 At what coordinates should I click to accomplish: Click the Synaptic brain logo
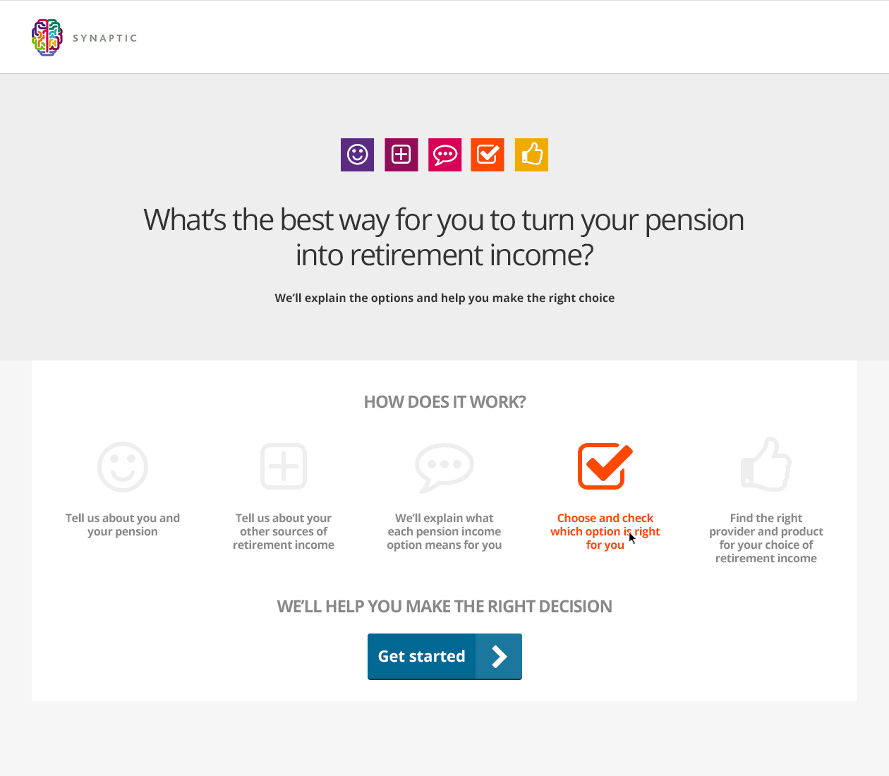47,37
